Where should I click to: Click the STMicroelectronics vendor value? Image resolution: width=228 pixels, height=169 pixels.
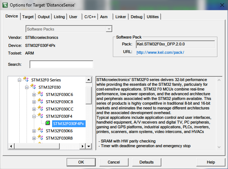pyautogui.click(x=42, y=37)
